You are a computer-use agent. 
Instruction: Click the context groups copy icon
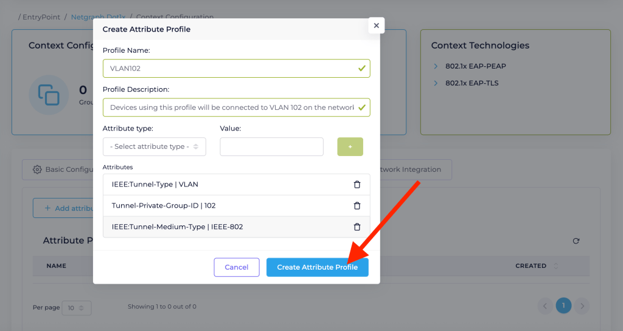tap(49, 95)
